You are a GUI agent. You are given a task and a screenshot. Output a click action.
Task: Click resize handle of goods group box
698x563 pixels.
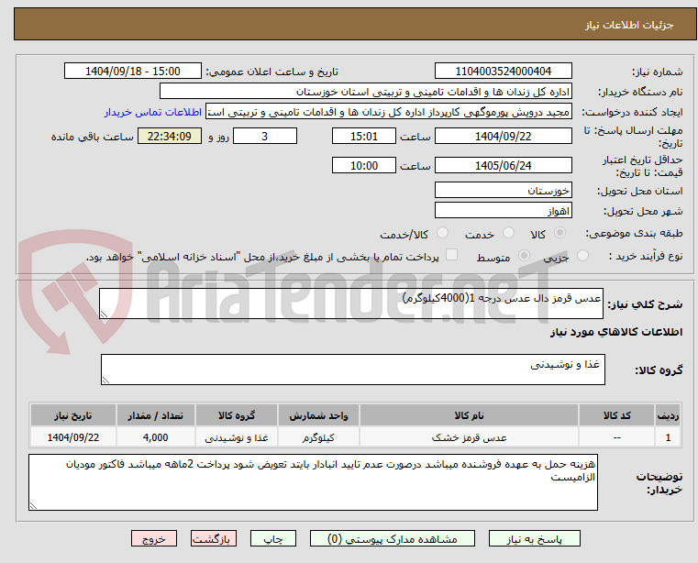coord(105,381)
